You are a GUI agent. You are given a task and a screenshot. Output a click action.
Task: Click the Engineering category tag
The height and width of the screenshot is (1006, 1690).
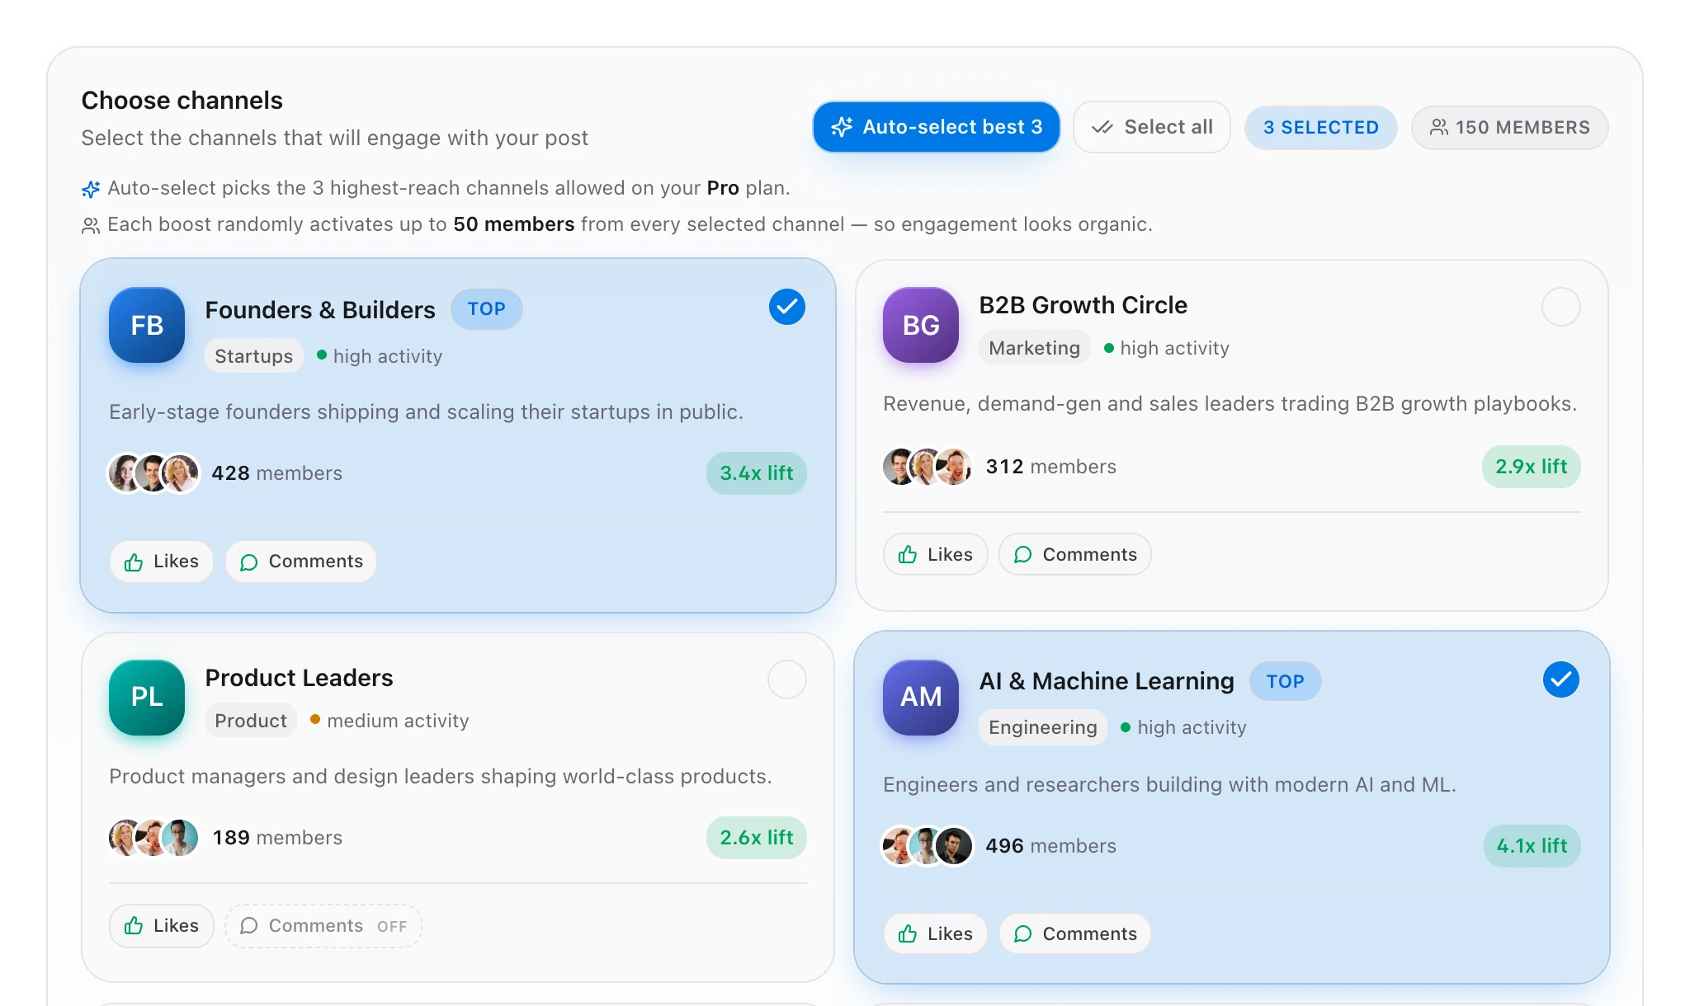1042,727
